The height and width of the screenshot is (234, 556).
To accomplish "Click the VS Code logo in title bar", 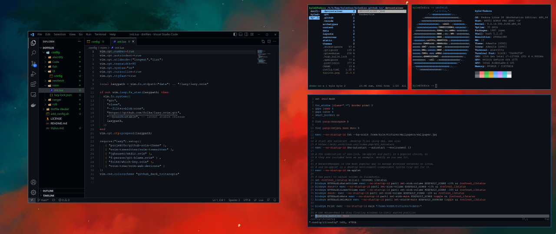I will click(x=32, y=34).
